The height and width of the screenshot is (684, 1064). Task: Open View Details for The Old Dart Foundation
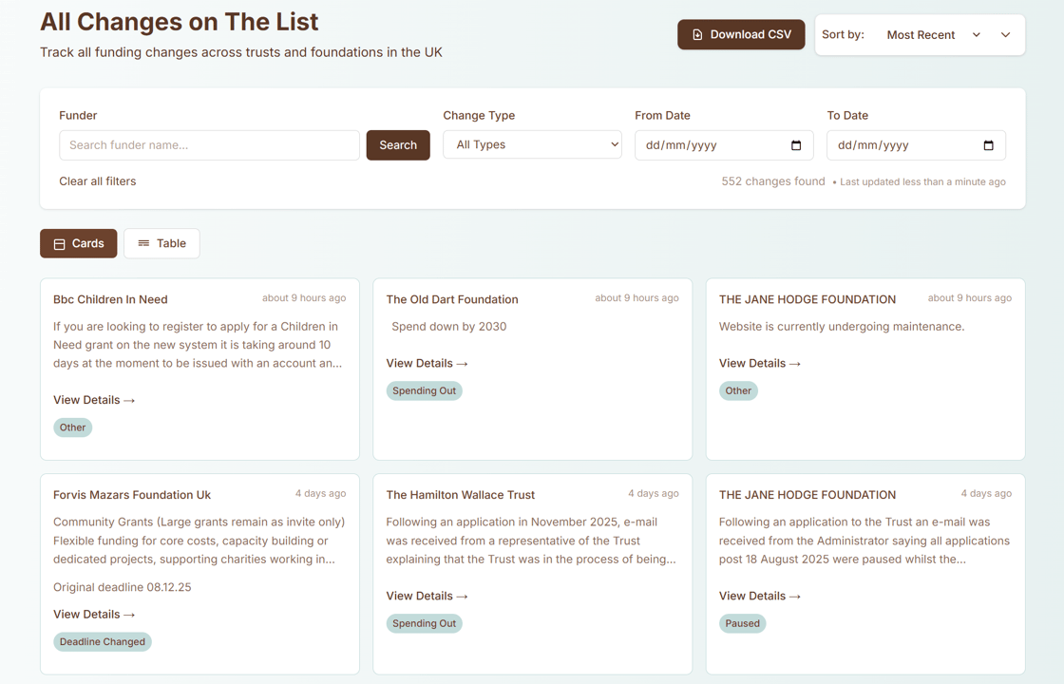tap(427, 364)
